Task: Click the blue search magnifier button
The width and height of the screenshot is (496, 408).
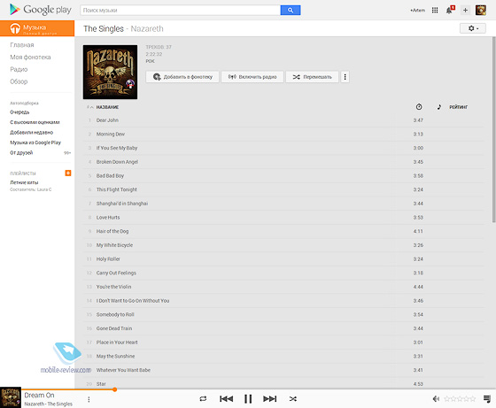Action: pyautogui.click(x=291, y=10)
